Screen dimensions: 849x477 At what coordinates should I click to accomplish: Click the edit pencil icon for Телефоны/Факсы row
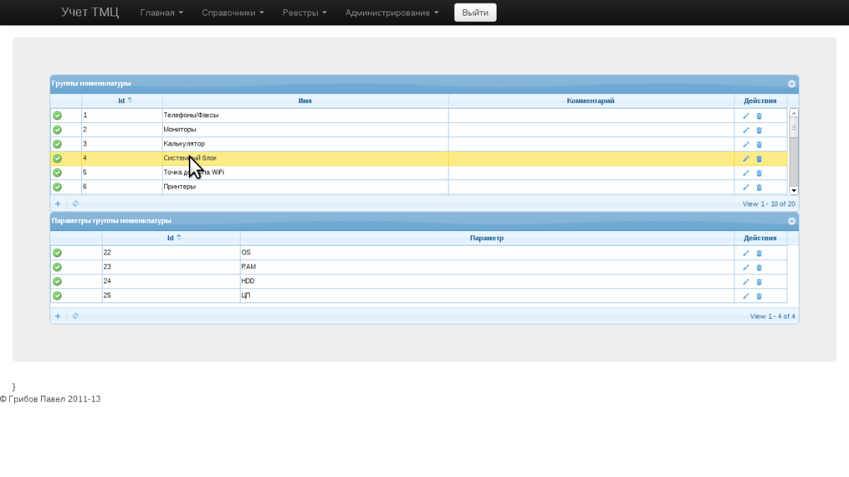click(x=746, y=116)
